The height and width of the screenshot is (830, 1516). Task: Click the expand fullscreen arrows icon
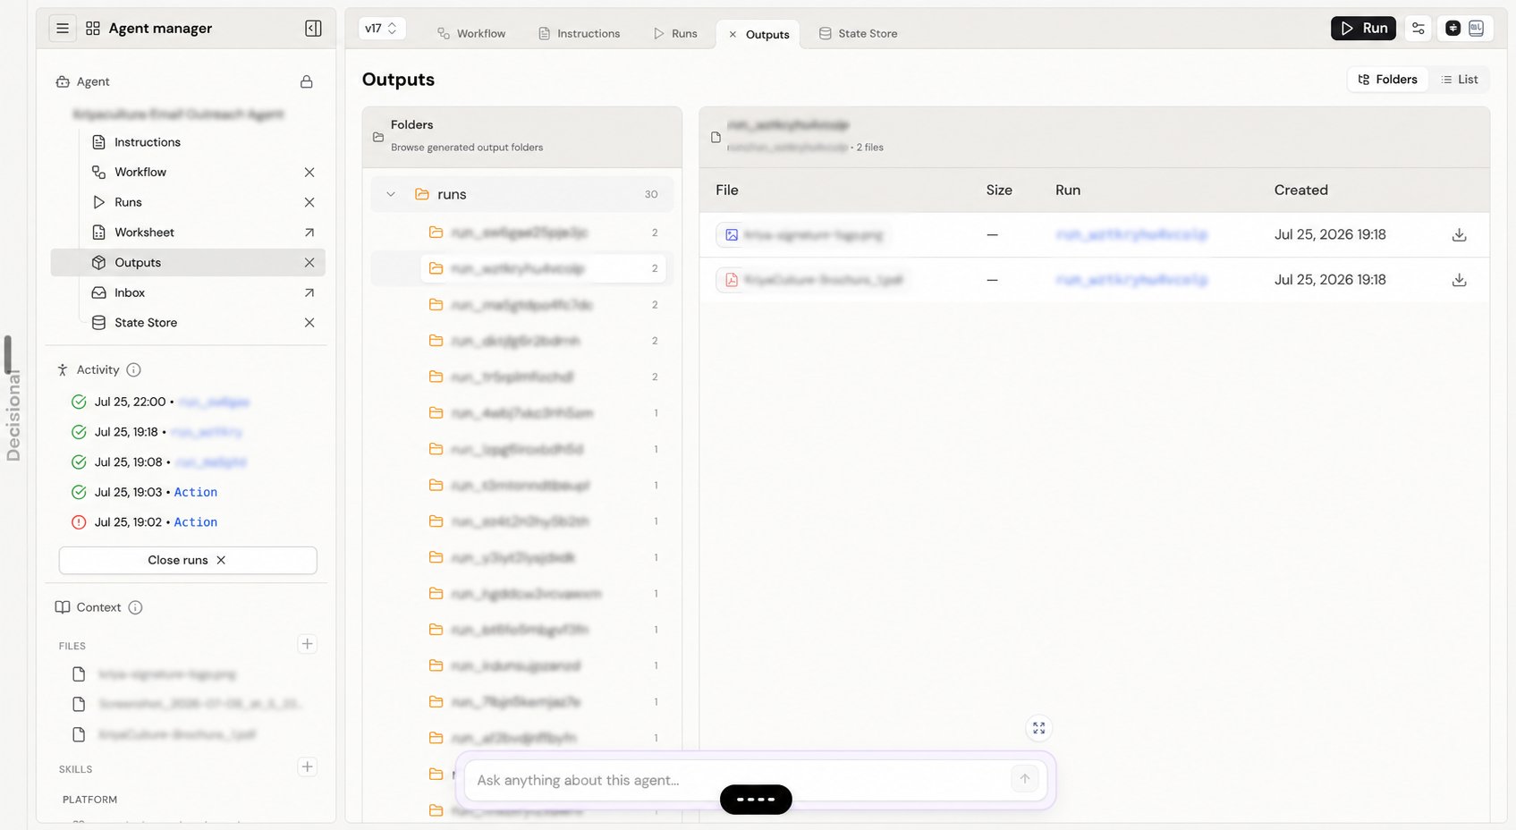(x=1038, y=728)
